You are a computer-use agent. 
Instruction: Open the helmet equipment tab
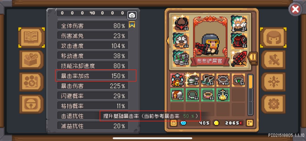tap(273, 38)
